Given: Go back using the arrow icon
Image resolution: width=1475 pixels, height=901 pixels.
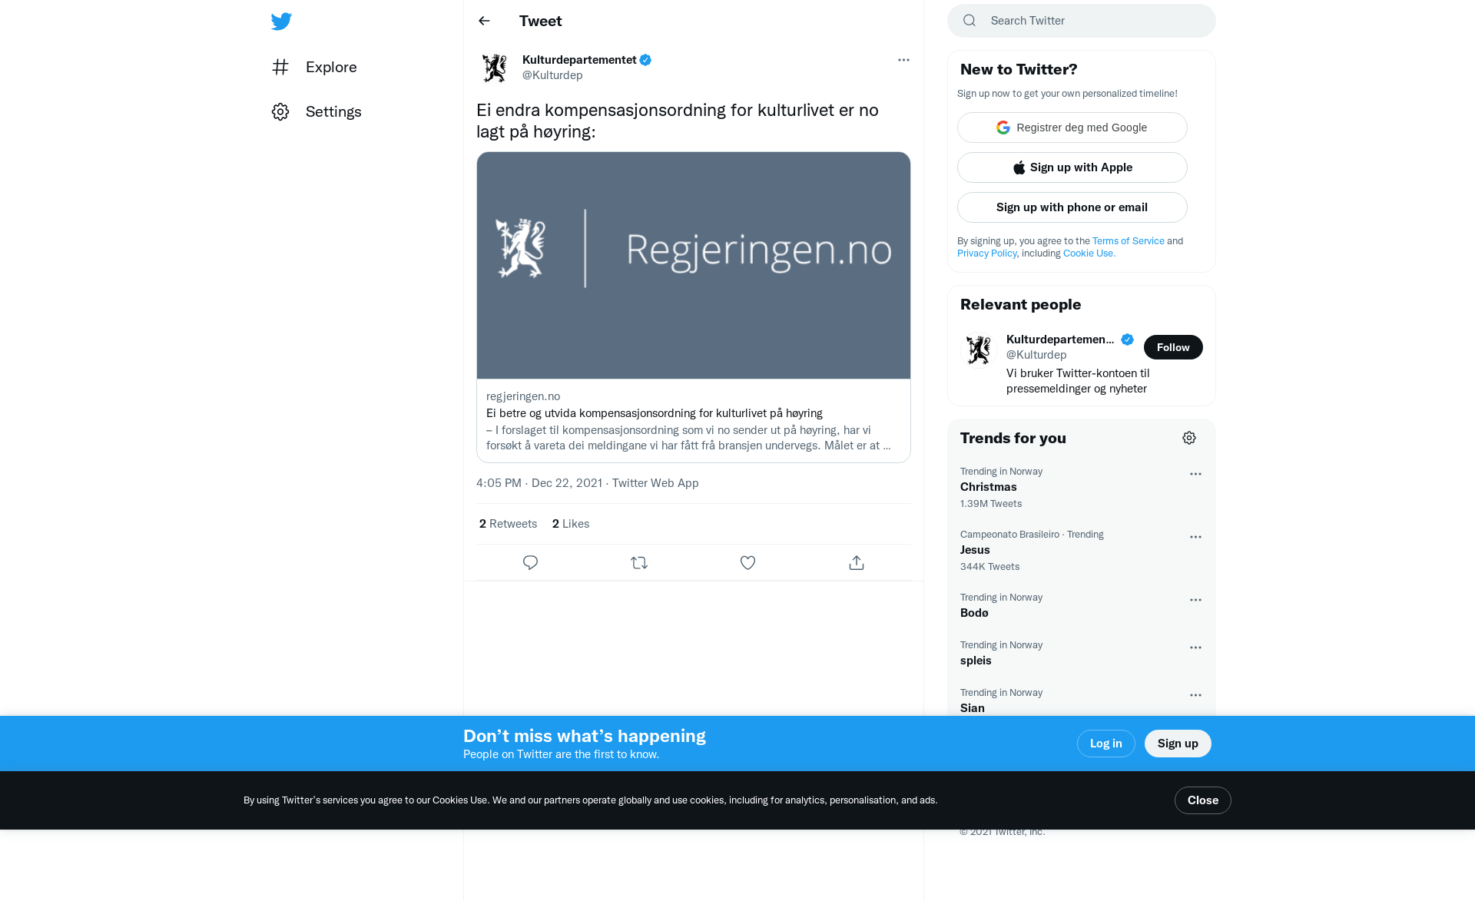Looking at the screenshot, I should pyautogui.click(x=484, y=21).
